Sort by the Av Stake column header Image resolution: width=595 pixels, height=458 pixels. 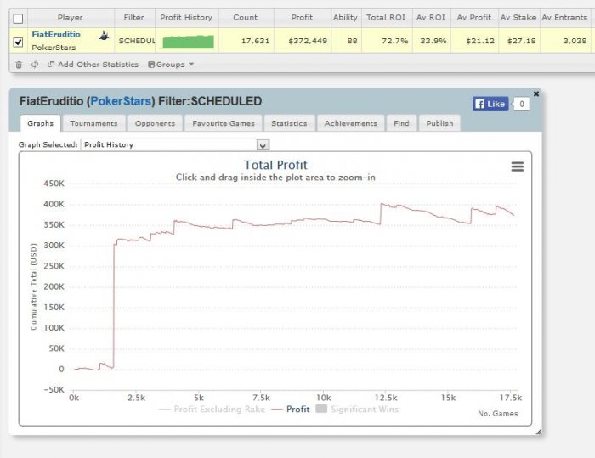coord(518,18)
